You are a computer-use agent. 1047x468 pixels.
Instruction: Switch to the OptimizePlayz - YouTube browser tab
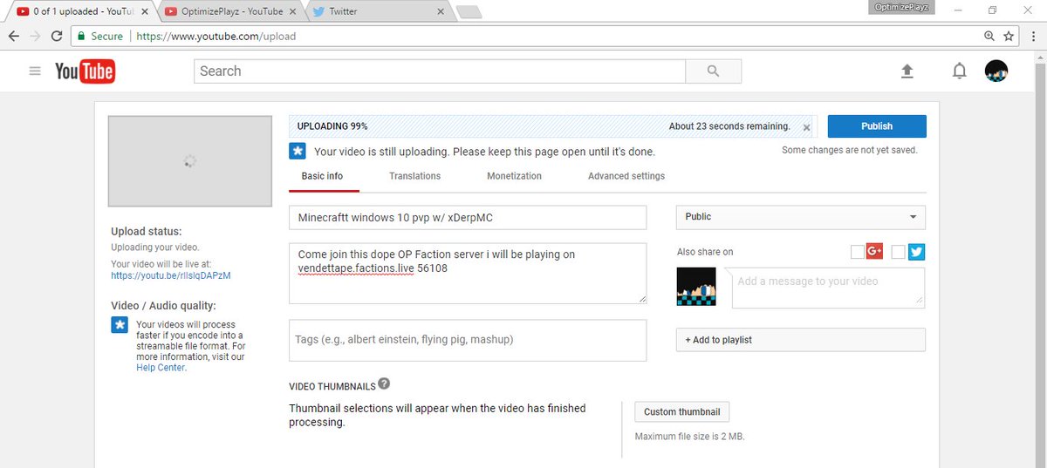click(x=229, y=12)
